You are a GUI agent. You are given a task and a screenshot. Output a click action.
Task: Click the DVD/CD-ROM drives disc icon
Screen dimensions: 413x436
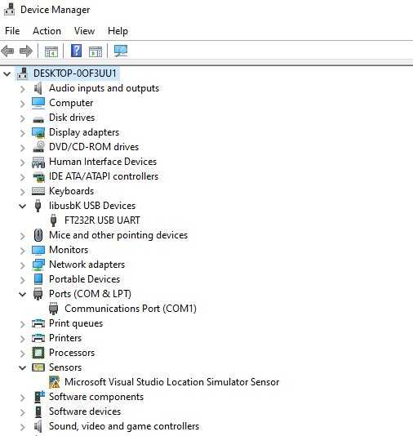38,147
